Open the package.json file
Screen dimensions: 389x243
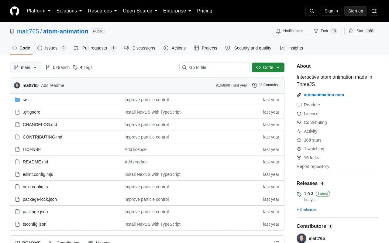(35, 212)
